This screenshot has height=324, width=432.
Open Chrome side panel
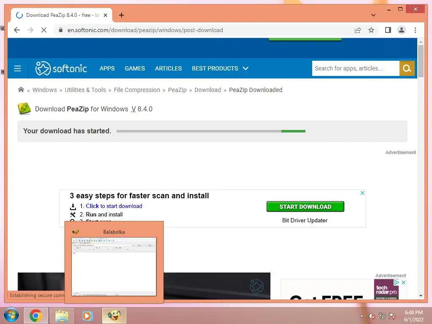(388, 30)
